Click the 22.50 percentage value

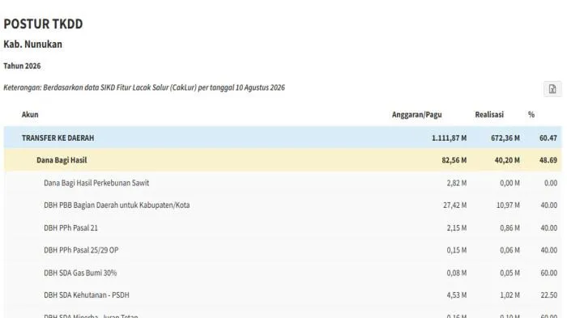[x=549, y=295]
